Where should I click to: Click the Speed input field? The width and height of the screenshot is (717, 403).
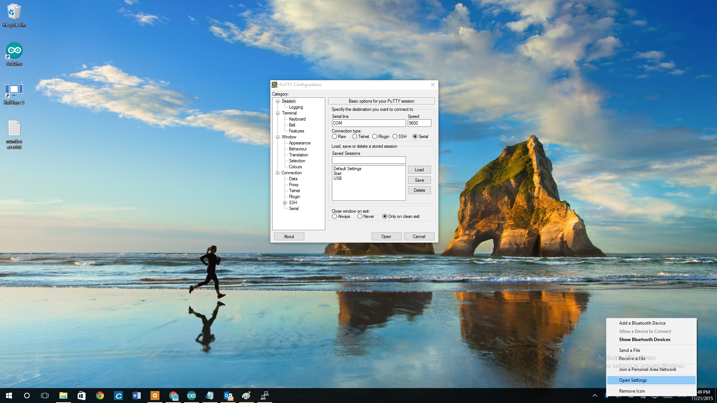point(419,123)
